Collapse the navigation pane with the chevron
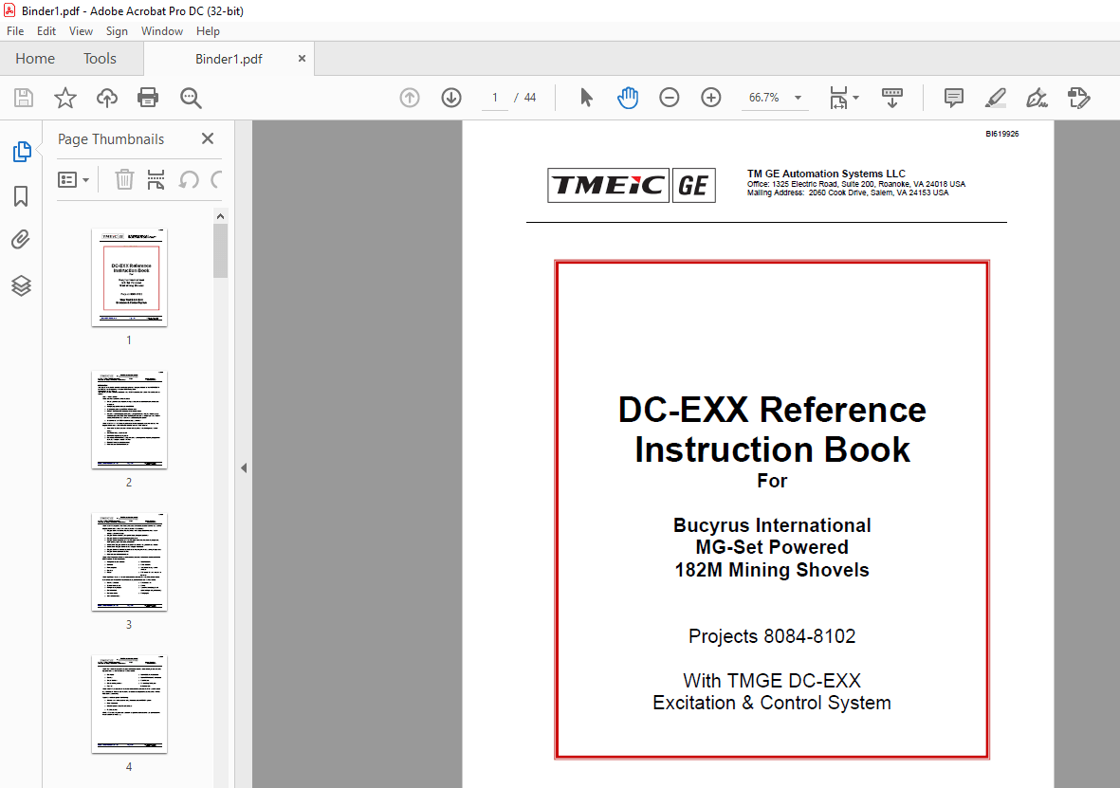The width and height of the screenshot is (1120, 788). (244, 467)
